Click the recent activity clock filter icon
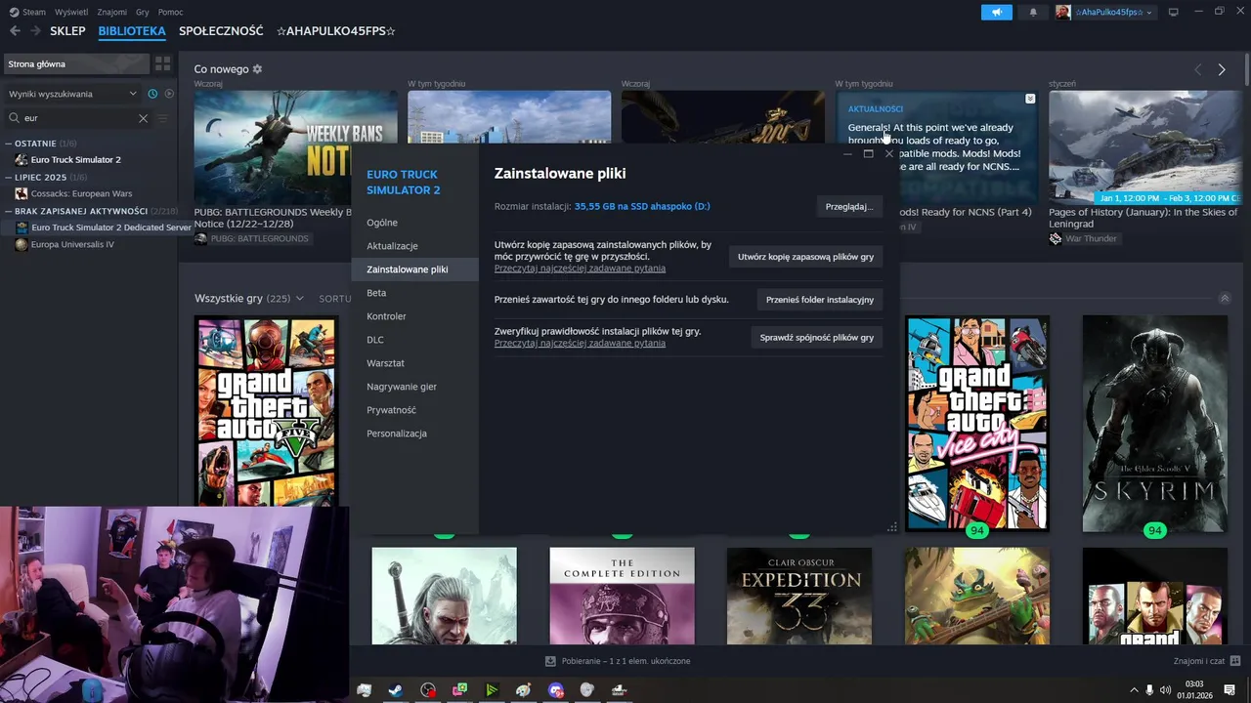1251x703 pixels. 152,94
